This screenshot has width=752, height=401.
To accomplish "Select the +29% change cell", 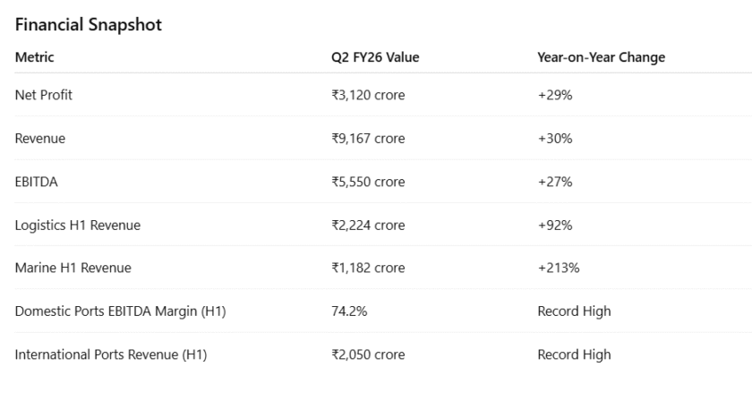I will 555,96.
